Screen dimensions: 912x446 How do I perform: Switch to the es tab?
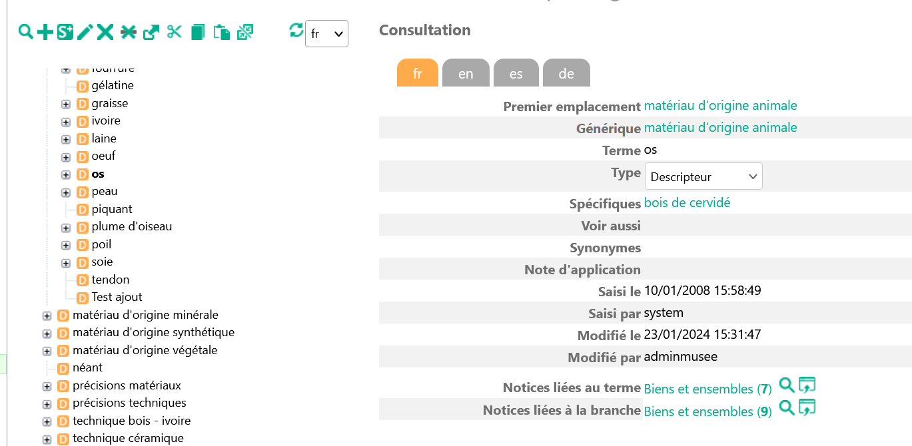[x=516, y=73]
